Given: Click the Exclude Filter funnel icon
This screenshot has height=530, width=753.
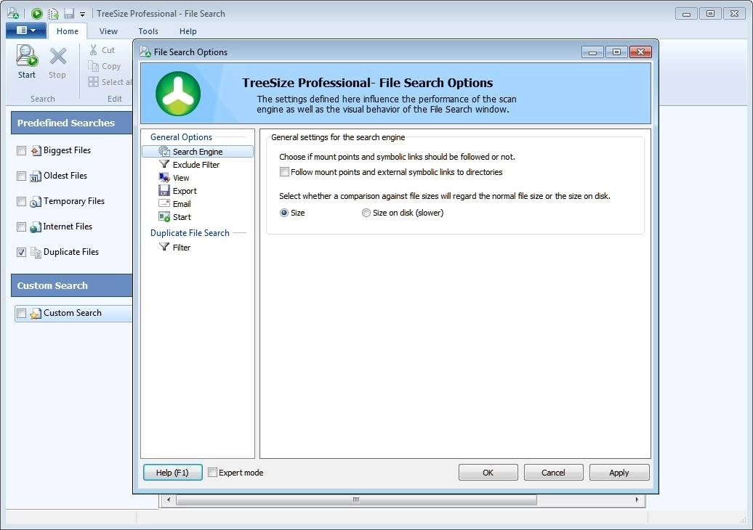Looking at the screenshot, I should 164,165.
